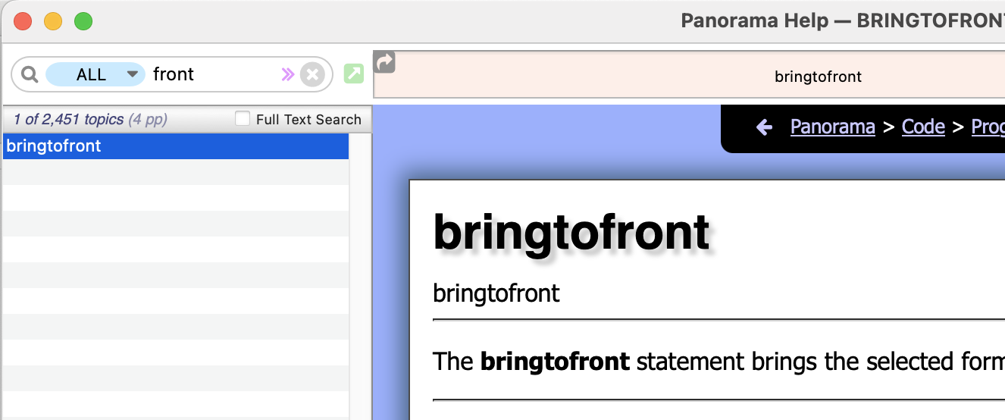Viewport: 1005px width, 420px height.
Task: Close the Panorama Help window
Action: click(x=23, y=21)
